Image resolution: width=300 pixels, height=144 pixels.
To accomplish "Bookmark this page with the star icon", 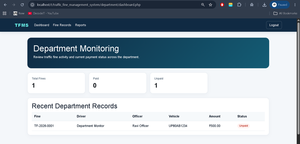I will (210, 5).
